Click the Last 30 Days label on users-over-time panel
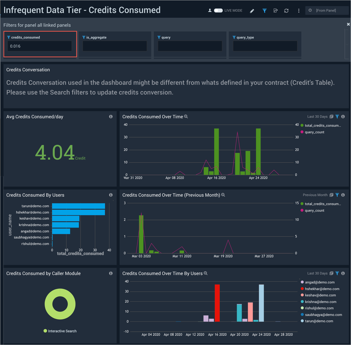Screen dimensions: 351x345 point(317,273)
